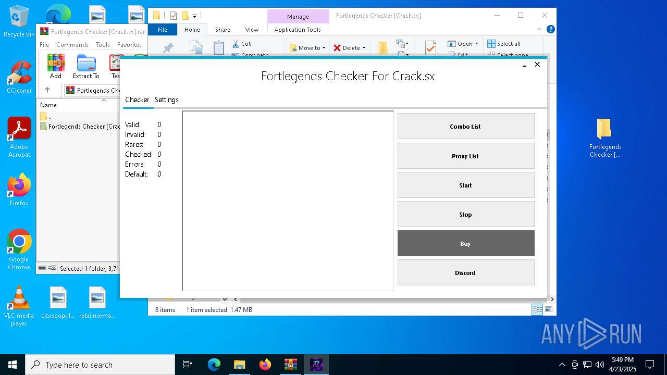Select the Fortlegends Checker desktop folder
This screenshot has width=667, height=375.
605,138
